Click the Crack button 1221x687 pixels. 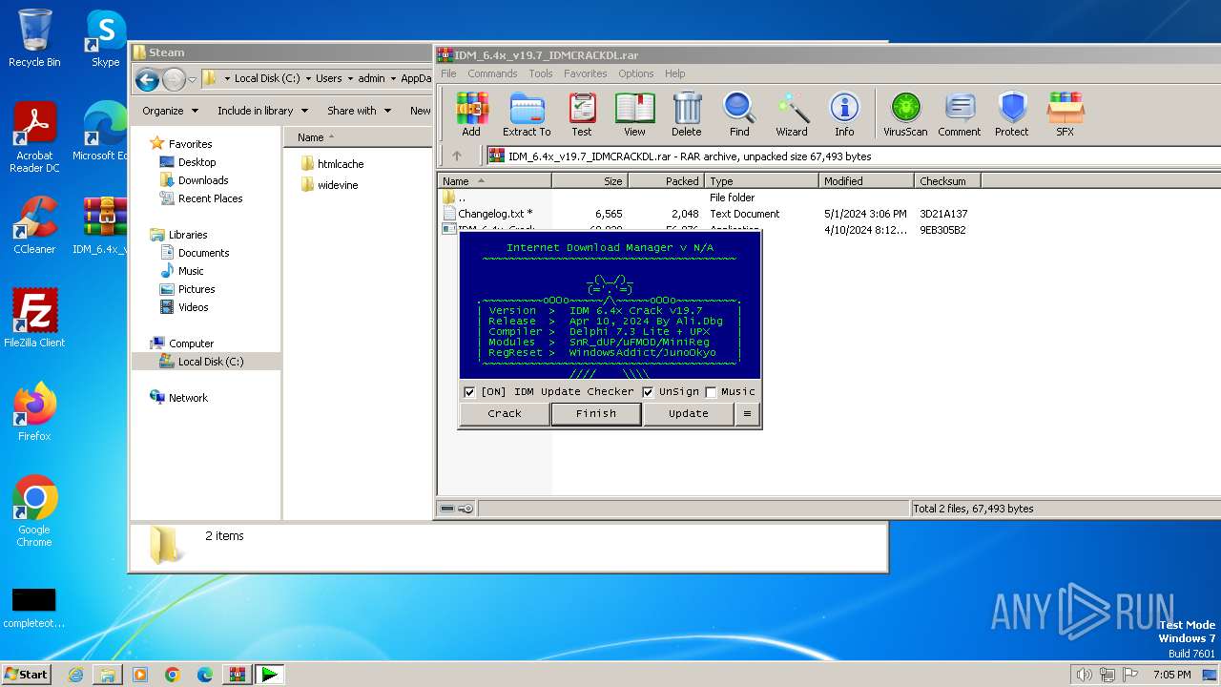click(x=505, y=414)
